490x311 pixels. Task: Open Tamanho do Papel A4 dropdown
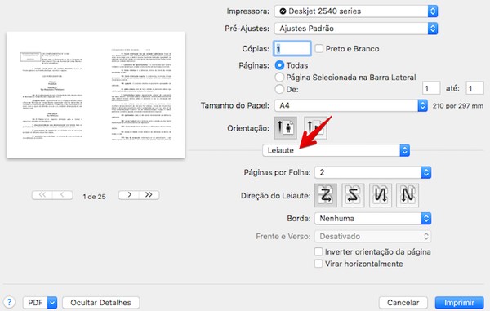351,105
